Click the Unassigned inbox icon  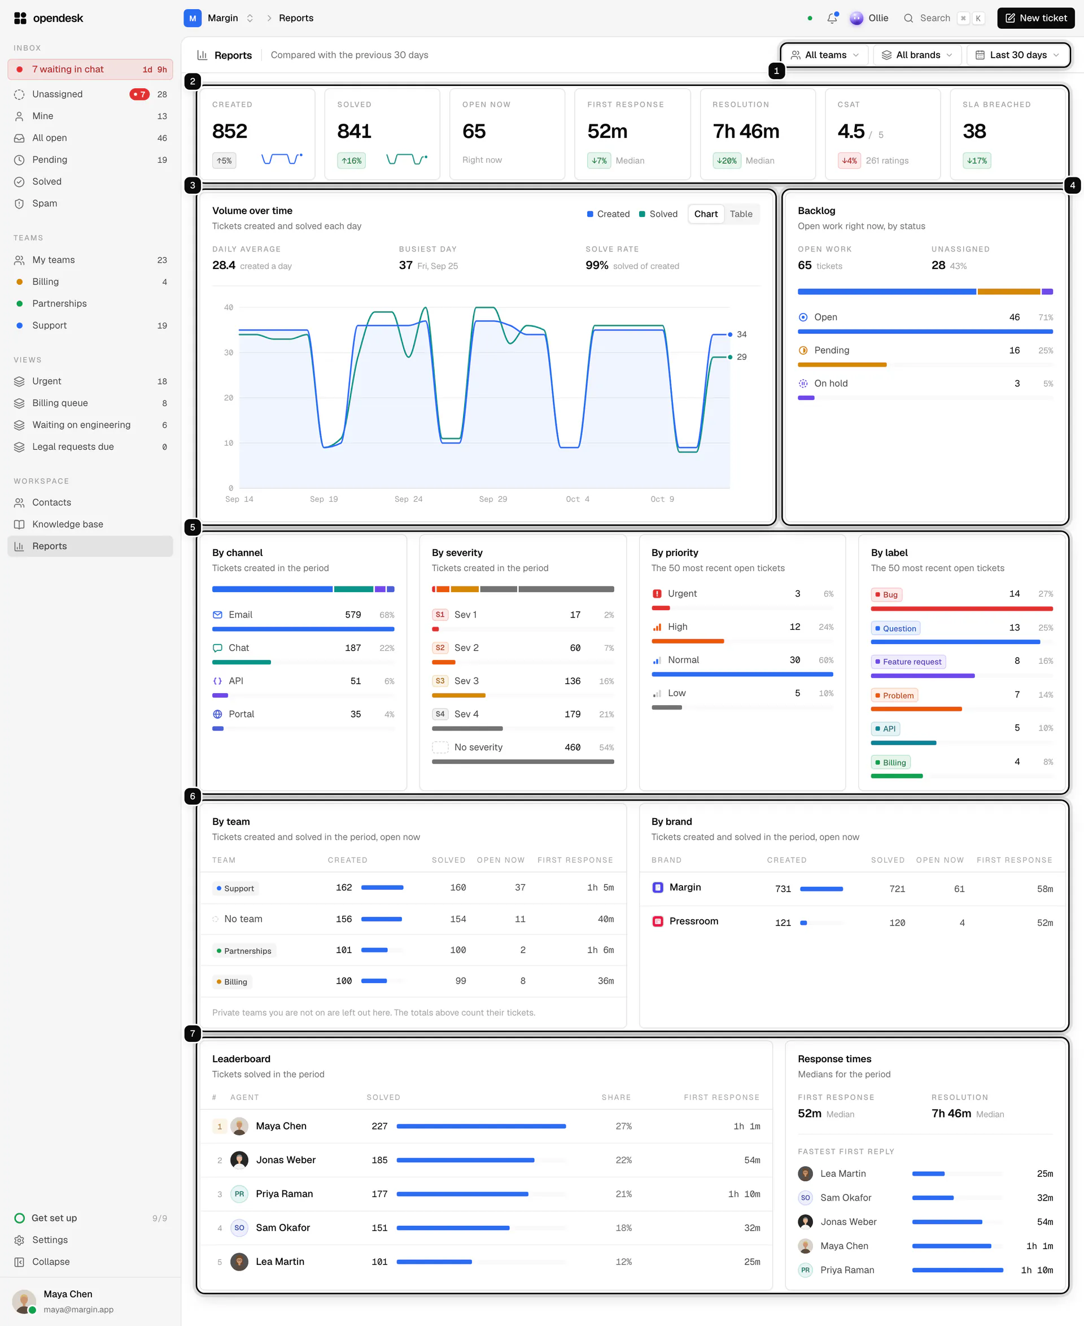[x=19, y=94]
